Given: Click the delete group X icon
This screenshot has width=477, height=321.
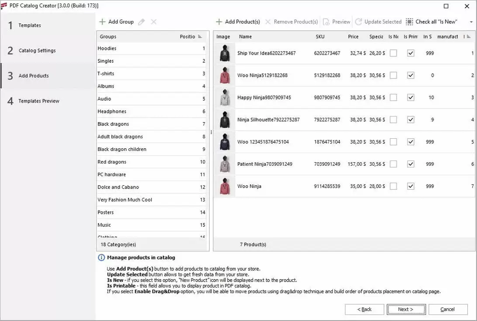Looking at the screenshot, I should click(154, 22).
